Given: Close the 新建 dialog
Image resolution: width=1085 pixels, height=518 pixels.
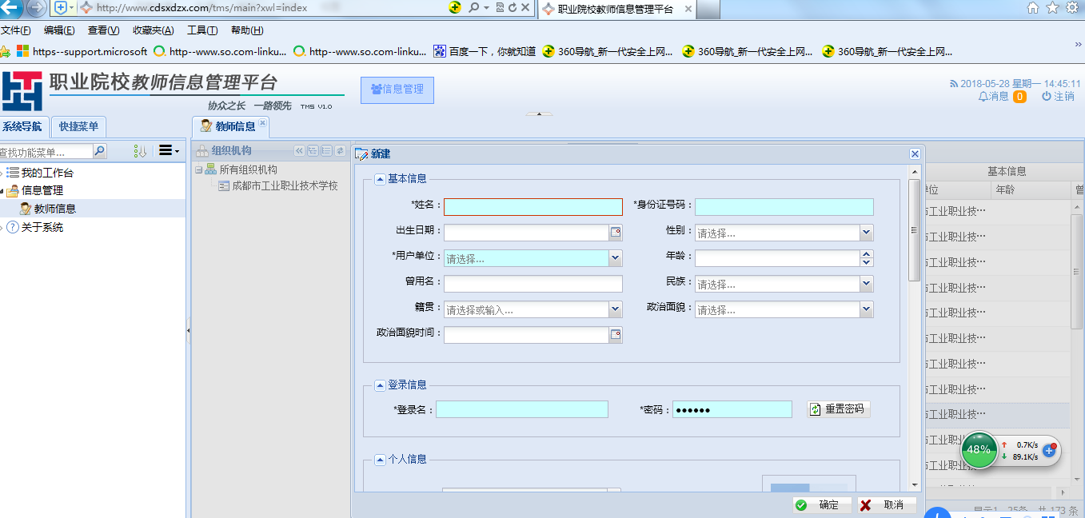Looking at the screenshot, I should click(915, 153).
